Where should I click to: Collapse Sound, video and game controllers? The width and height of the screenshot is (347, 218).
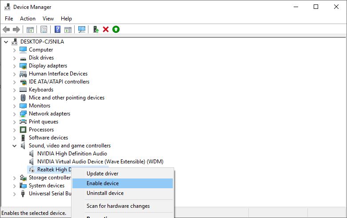tap(14, 146)
